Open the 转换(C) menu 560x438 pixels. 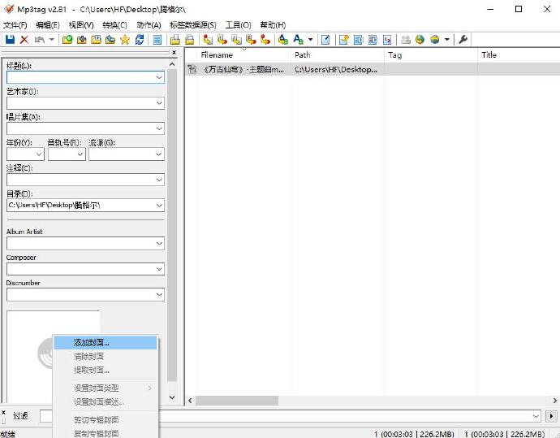coord(114,25)
